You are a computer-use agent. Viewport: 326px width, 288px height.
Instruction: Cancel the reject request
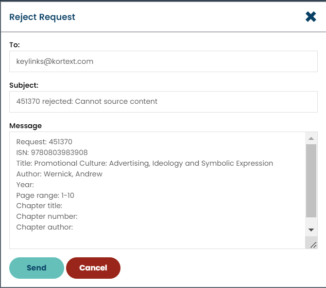(93, 268)
